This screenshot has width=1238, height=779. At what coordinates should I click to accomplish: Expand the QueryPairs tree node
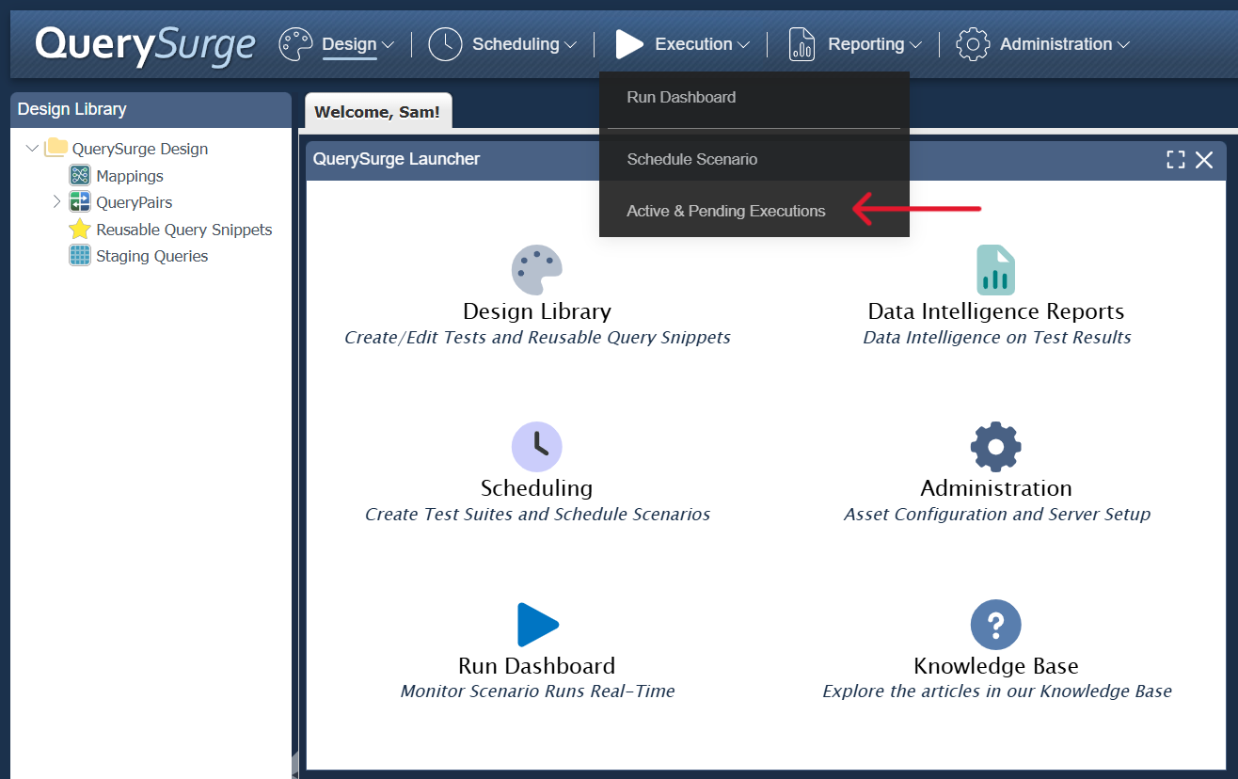[56, 201]
